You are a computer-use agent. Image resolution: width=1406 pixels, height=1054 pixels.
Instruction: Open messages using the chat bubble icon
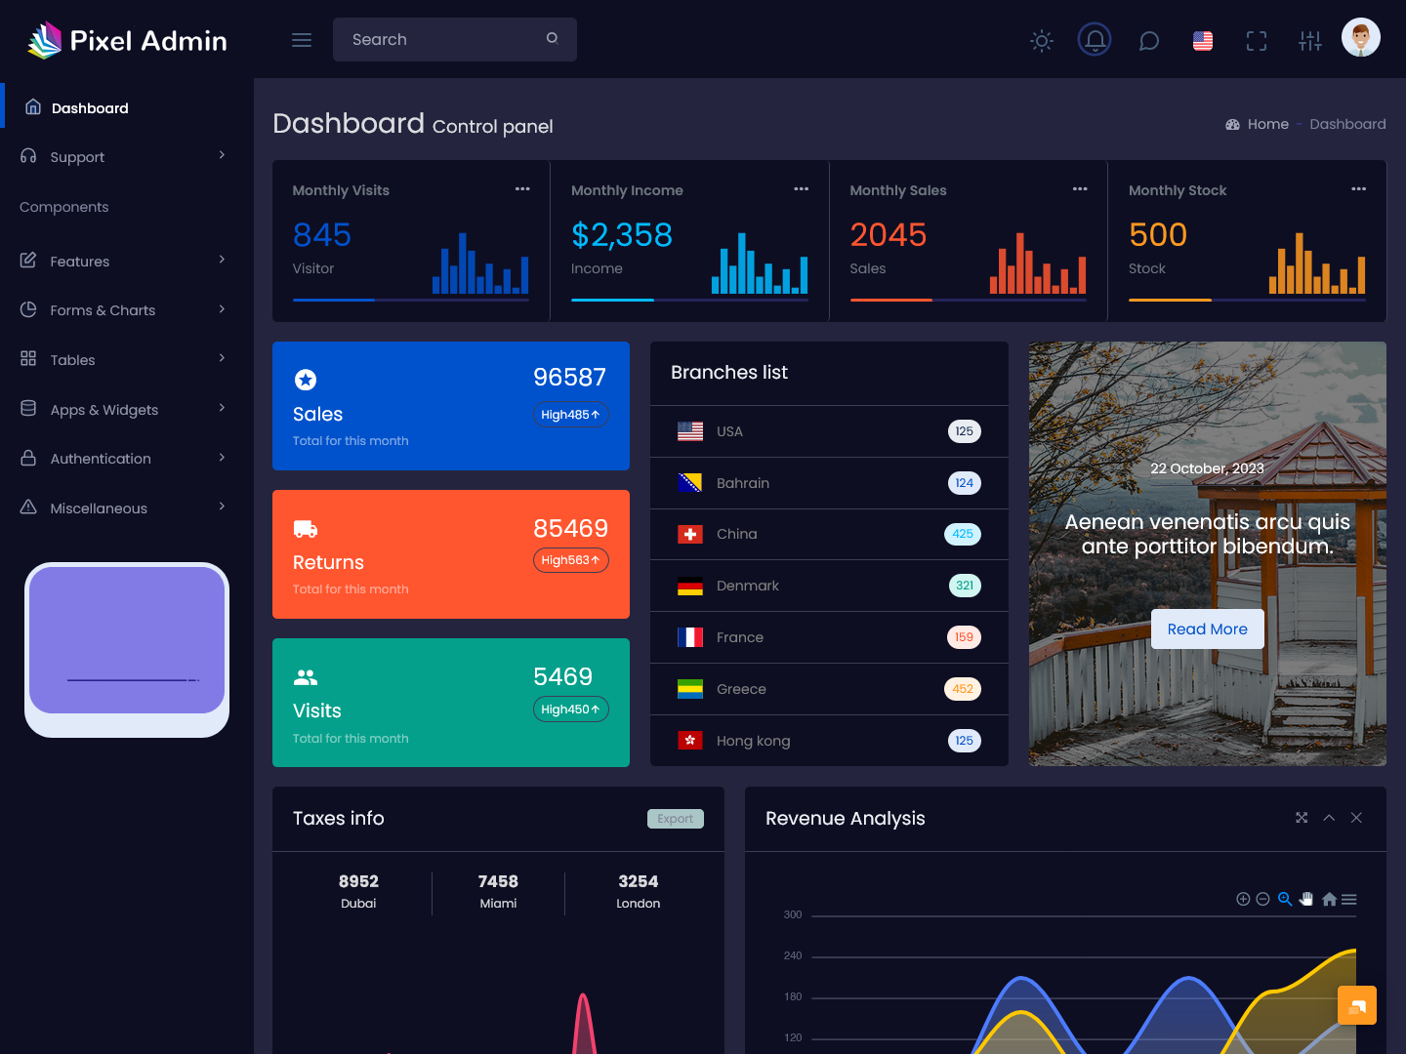[x=1148, y=40]
